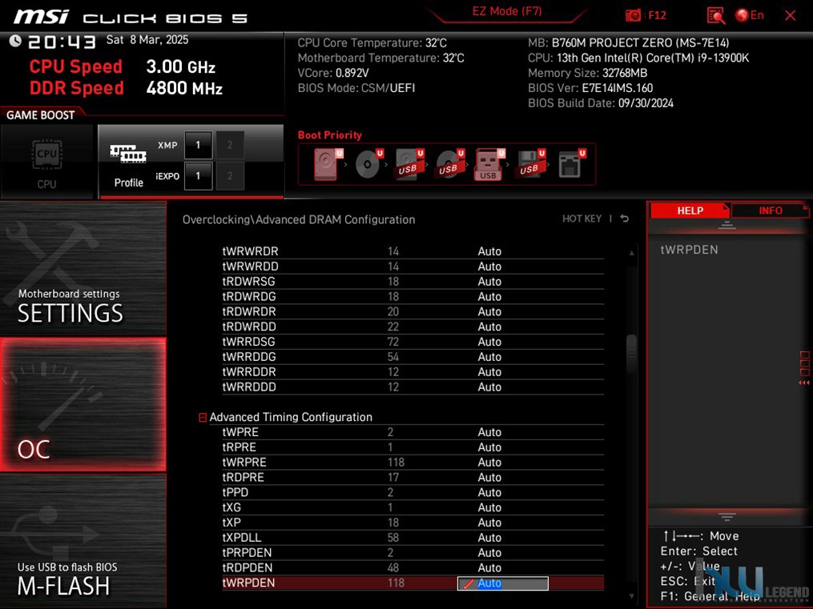Screen dimensions: 813x609
Task: Click the help panel bottom grip handle
Action: point(727,516)
